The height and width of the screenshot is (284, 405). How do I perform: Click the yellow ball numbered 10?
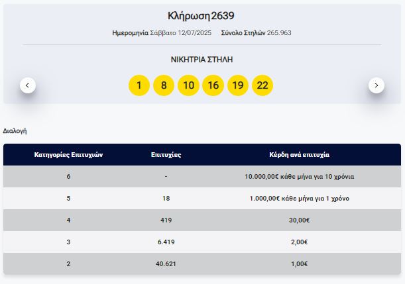click(188, 85)
